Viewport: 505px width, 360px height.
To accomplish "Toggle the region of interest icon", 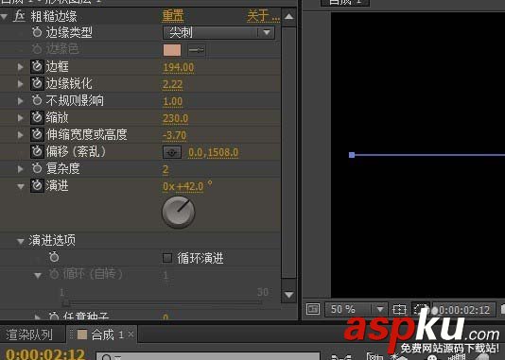I will (420, 310).
